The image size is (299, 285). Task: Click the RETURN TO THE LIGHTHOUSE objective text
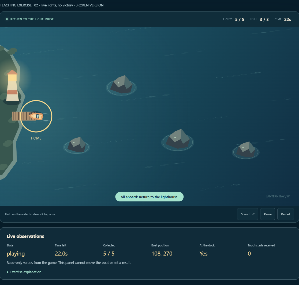32,19
